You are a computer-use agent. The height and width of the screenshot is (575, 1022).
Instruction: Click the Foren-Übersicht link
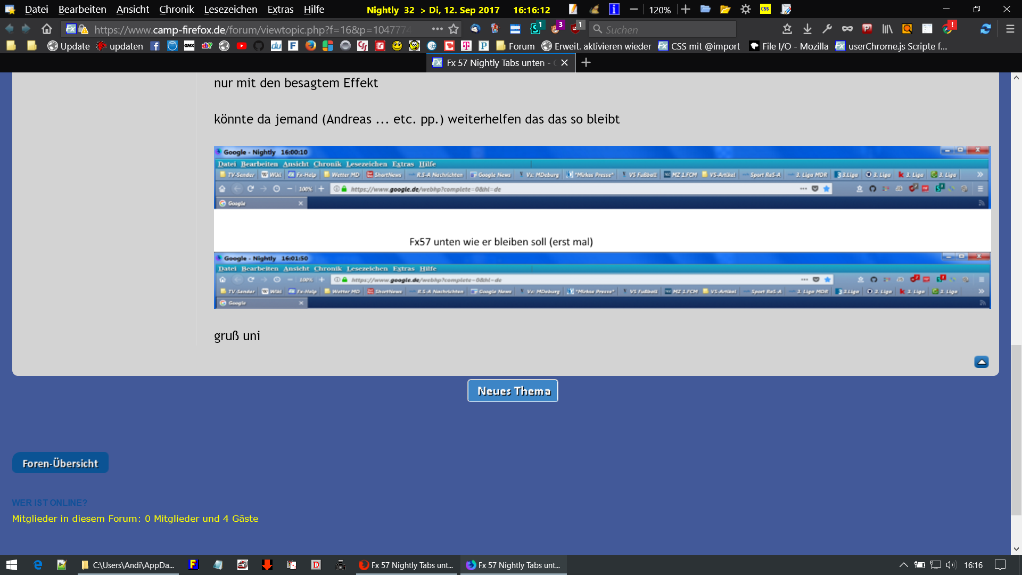(60, 463)
